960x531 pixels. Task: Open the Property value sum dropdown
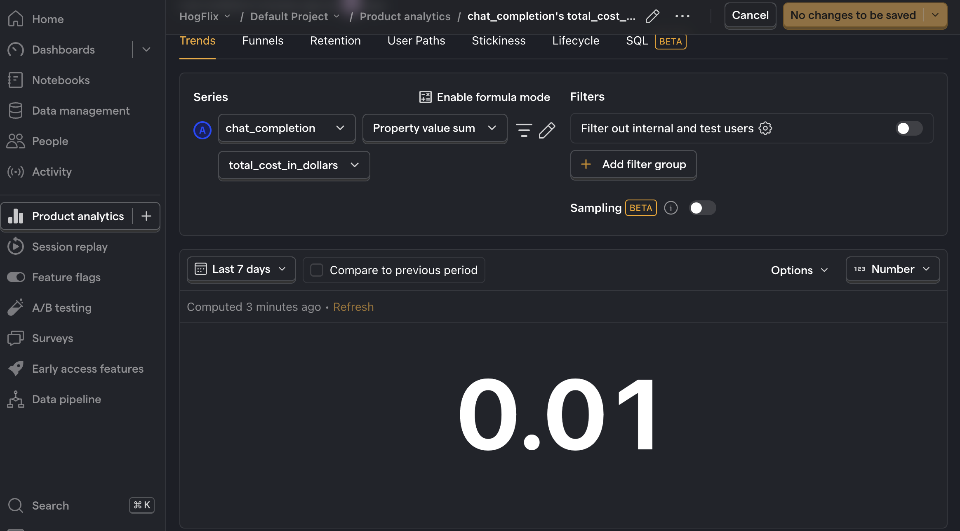click(x=435, y=128)
